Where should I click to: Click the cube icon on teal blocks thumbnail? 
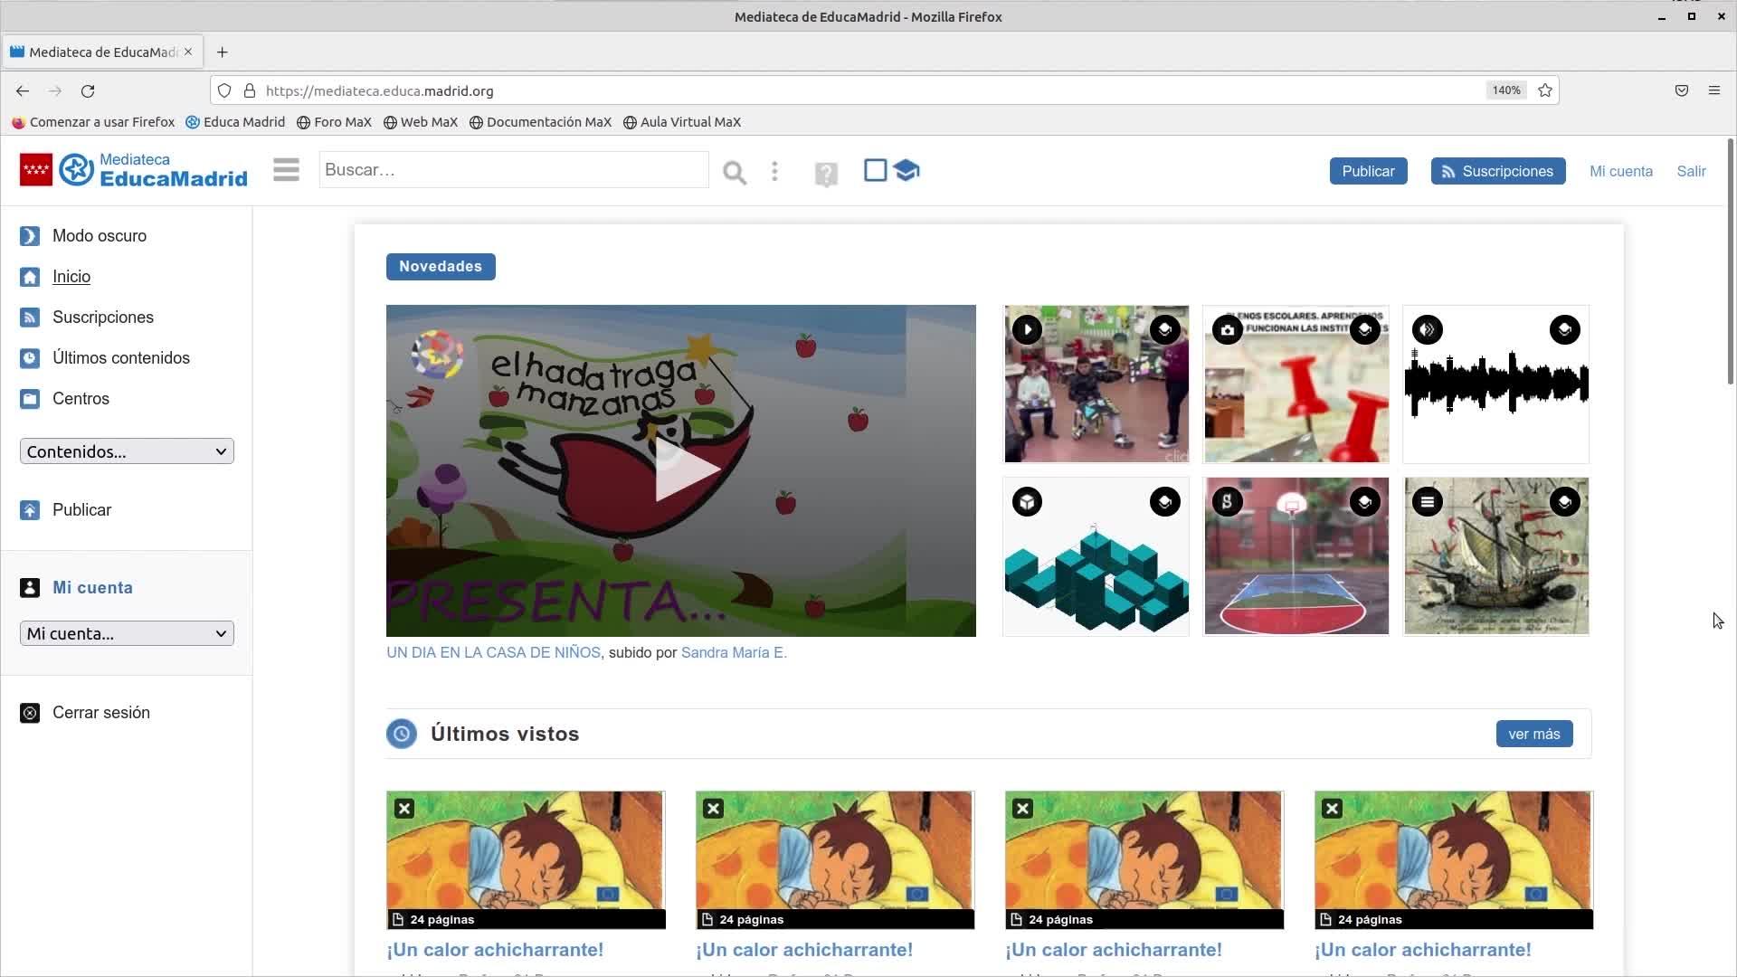1027,501
